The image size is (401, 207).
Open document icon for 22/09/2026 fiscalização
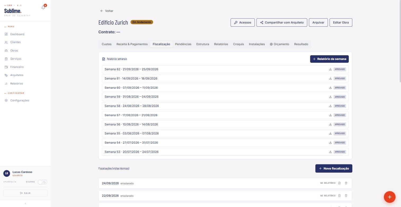click(339, 196)
